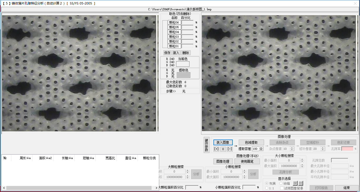
Task: Enable the 试样图像背景 checkbox
Action: click(x=282, y=188)
